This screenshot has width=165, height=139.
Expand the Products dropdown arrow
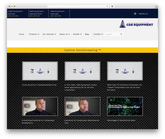point(39,34)
